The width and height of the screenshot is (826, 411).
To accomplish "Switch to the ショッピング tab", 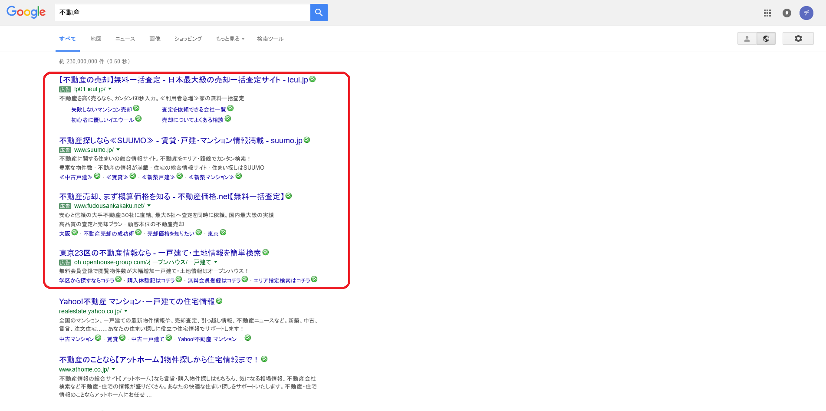I will point(188,39).
